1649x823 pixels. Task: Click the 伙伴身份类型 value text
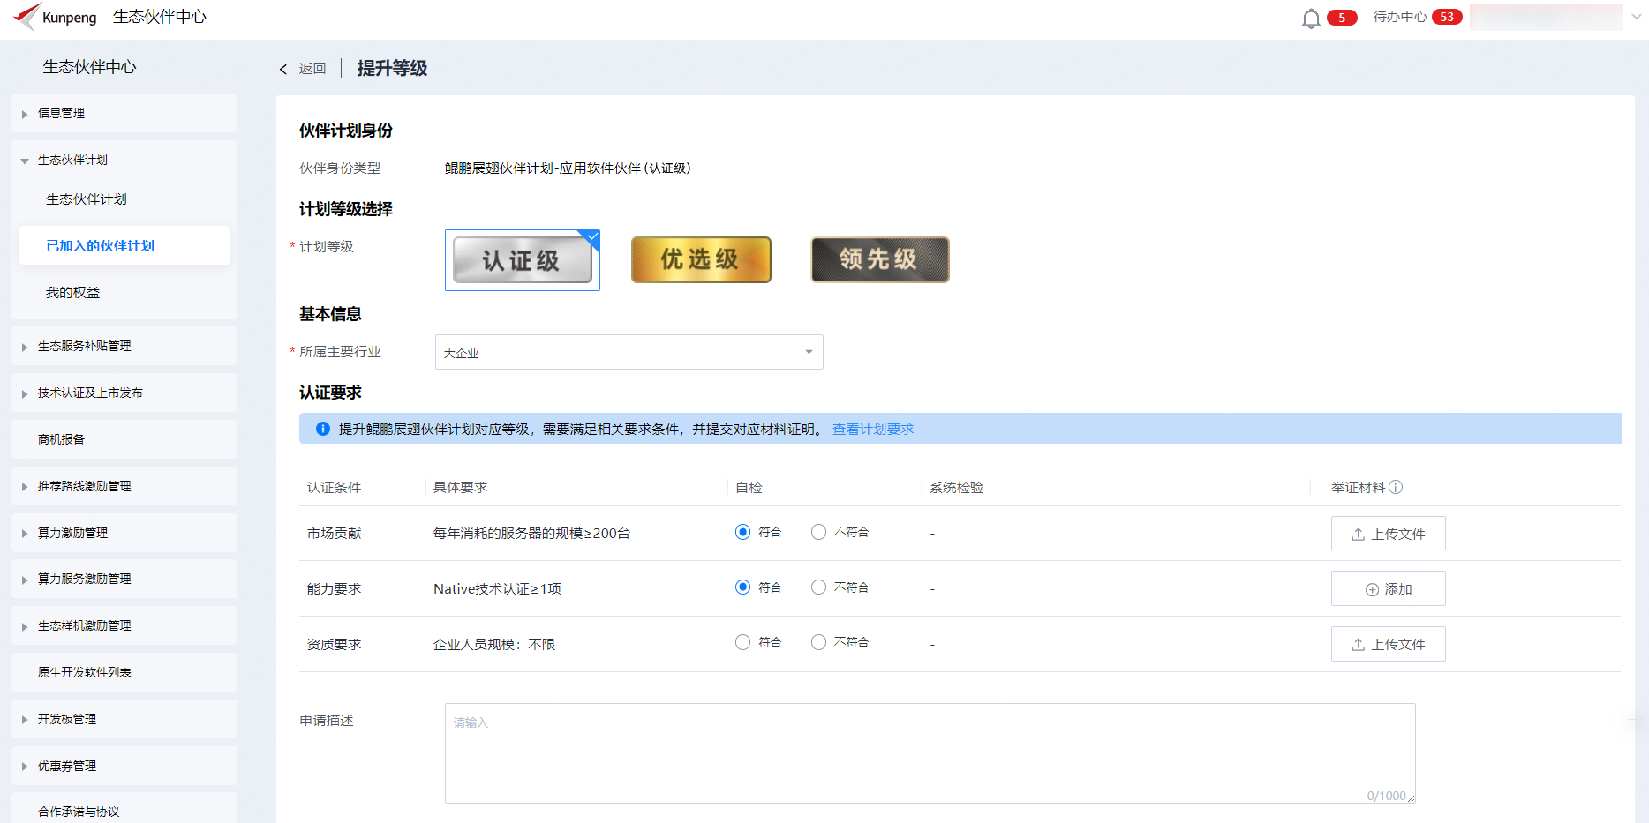tap(568, 168)
